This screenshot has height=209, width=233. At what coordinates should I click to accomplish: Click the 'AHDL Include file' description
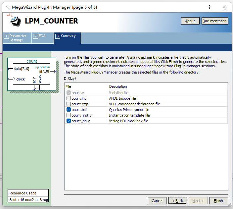pos(122,98)
